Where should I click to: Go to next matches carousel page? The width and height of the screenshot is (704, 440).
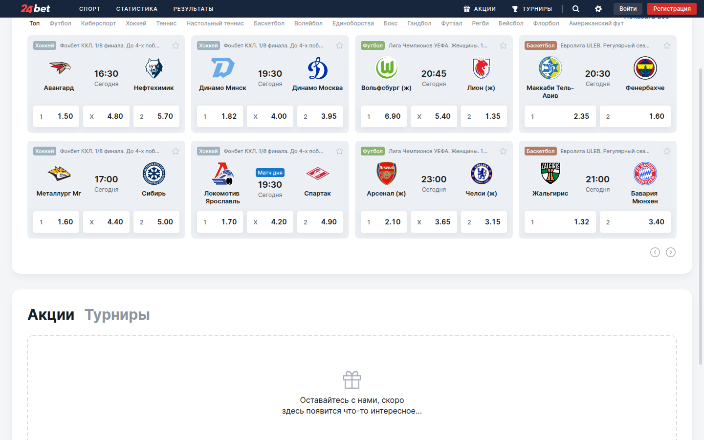tap(671, 252)
